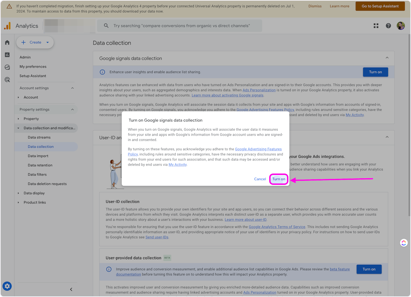
Task: Open Admin in the side menu
Action: point(25,57)
